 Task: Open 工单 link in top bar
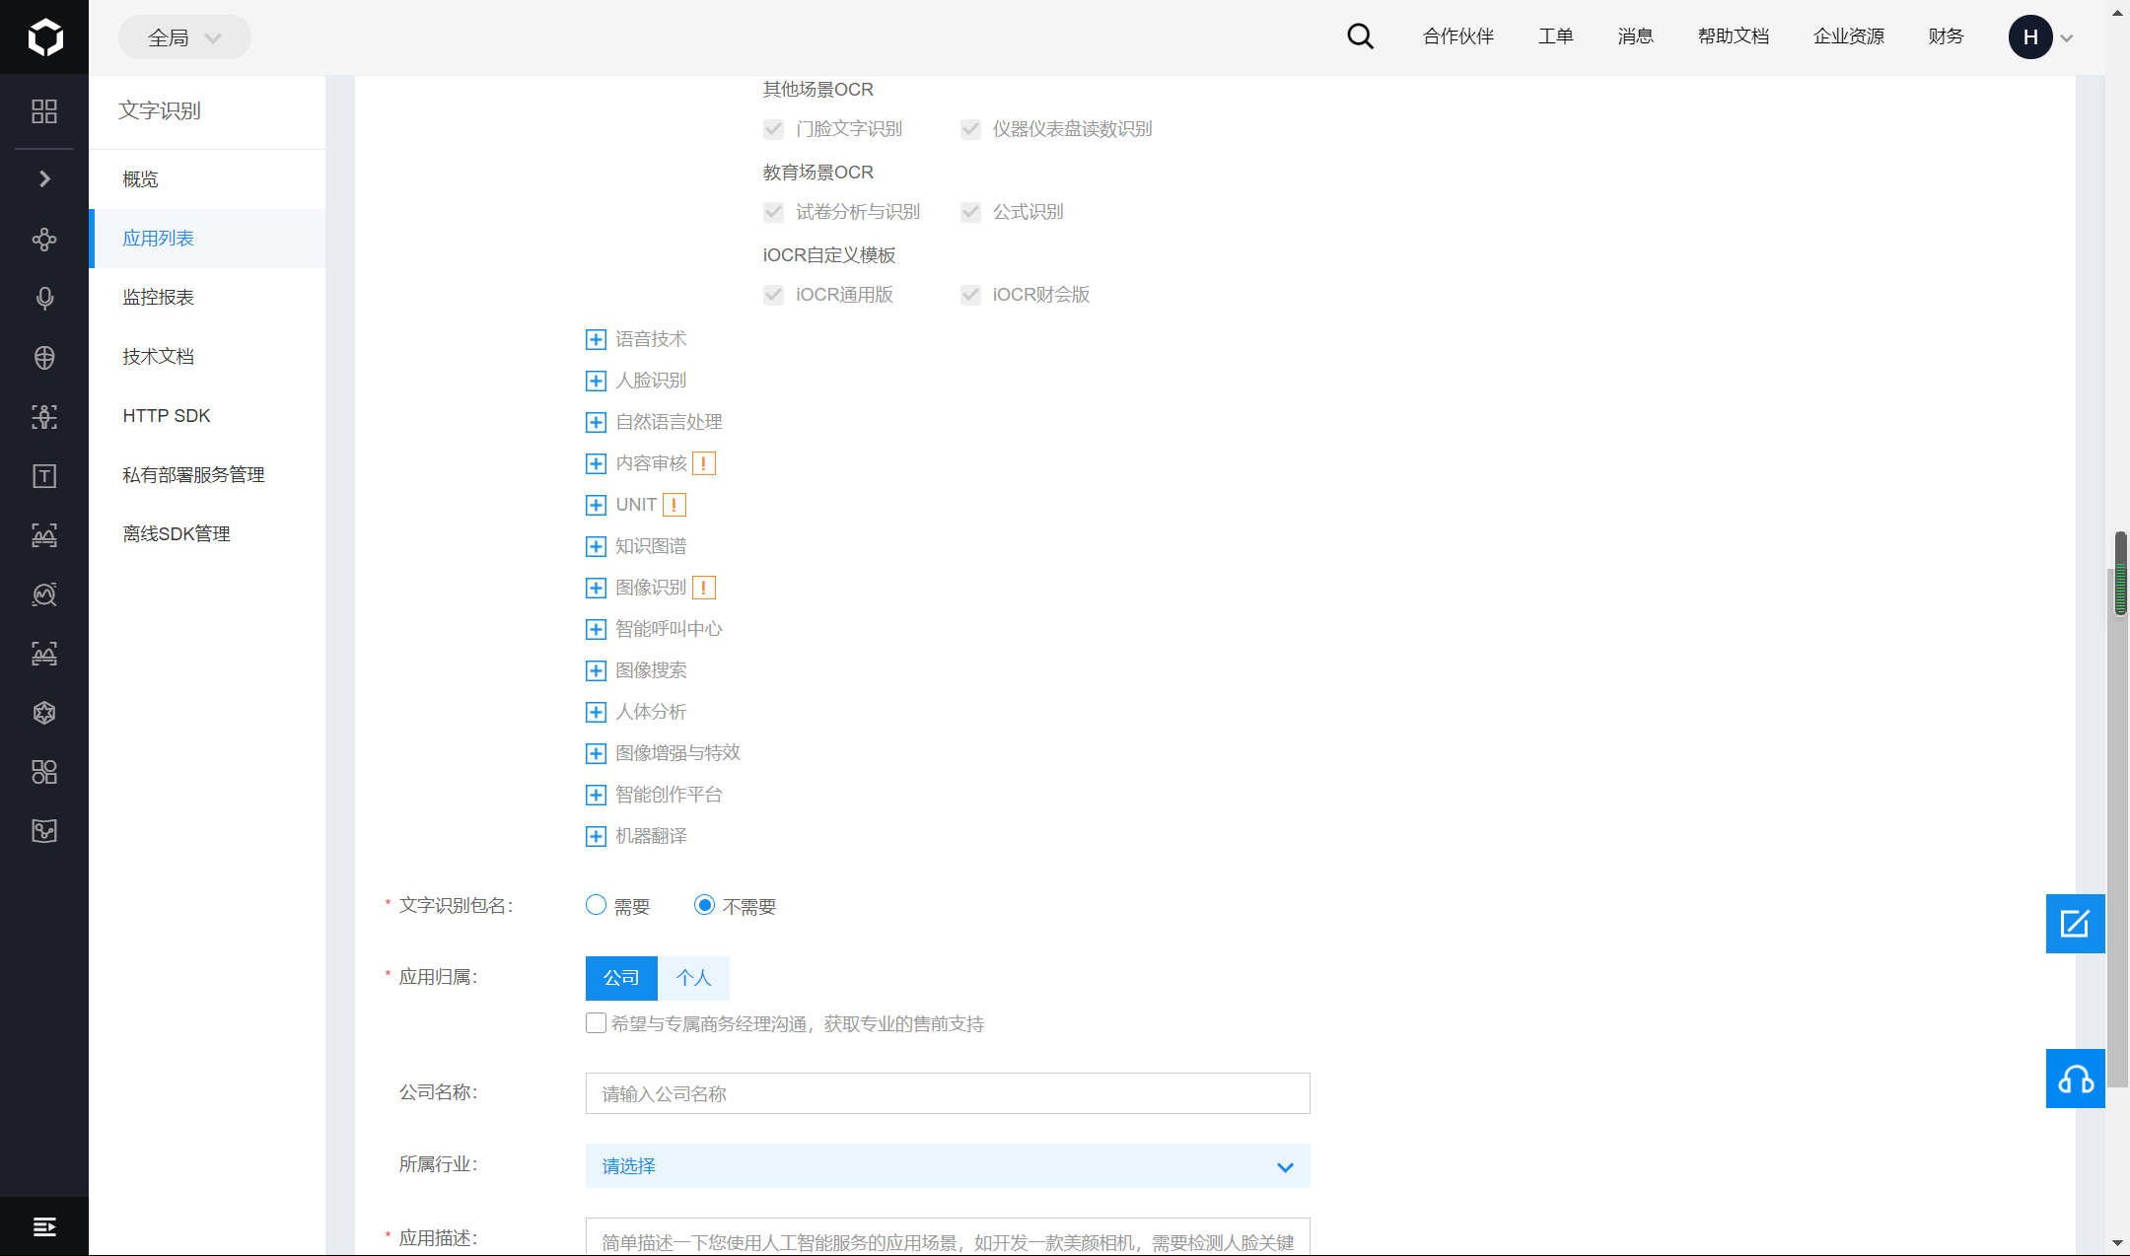click(1556, 36)
